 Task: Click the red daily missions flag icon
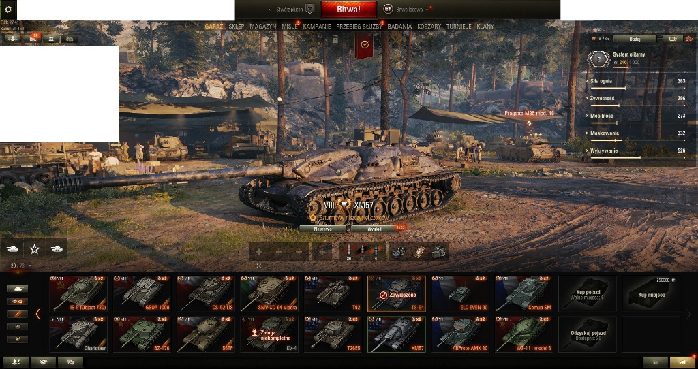pos(364,45)
